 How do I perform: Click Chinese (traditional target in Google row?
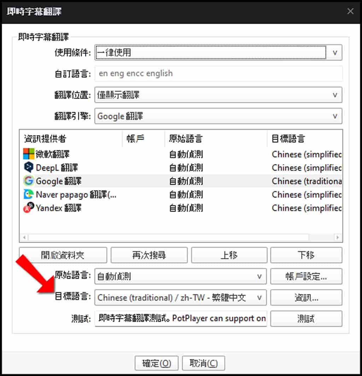pyautogui.click(x=307, y=181)
